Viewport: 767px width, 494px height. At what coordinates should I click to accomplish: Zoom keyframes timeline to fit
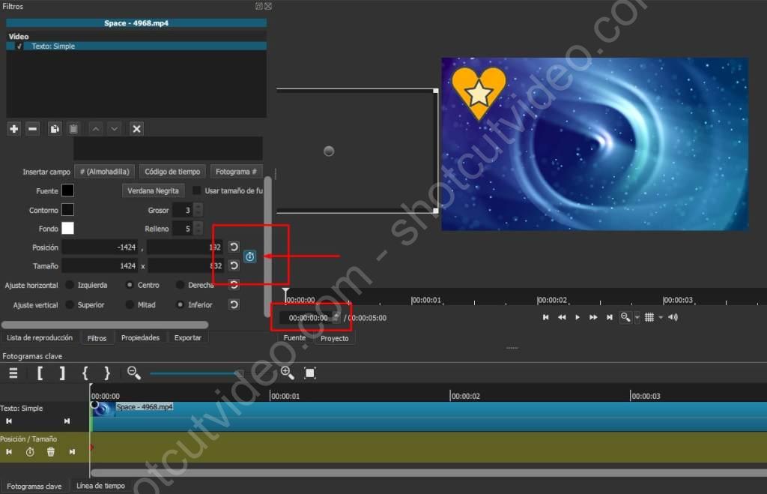pos(309,373)
